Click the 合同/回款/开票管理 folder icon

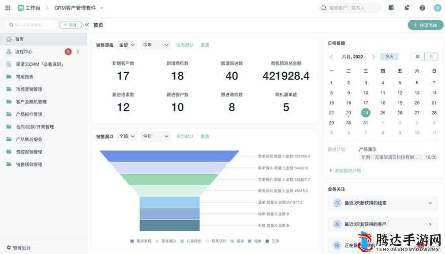point(9,126)
